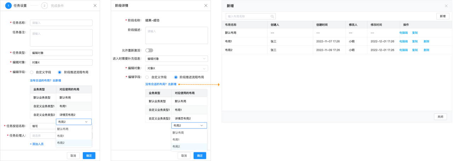This screenshot has width=453, height=161.
Task: Expand 布局2 dropdown in 任务设置 table
Action: 74,122
